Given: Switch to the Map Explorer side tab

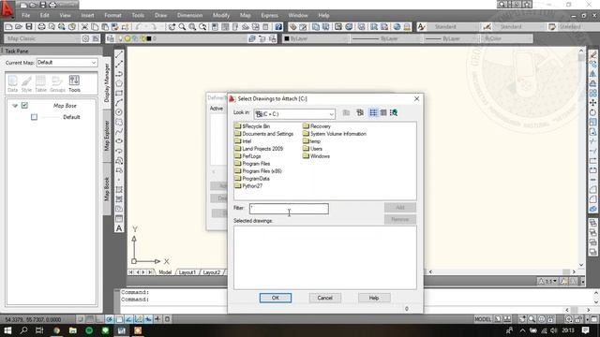Looking at the screenshot, I should pyautogui.click(x=107, y=136).
